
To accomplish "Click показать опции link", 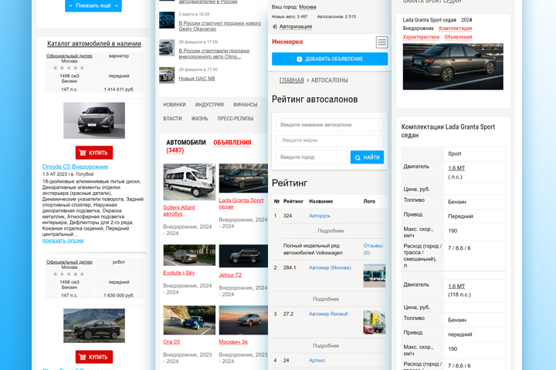I will click(x=63, y=240).
